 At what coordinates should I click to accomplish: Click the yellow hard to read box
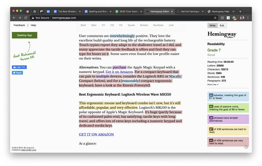228,130
